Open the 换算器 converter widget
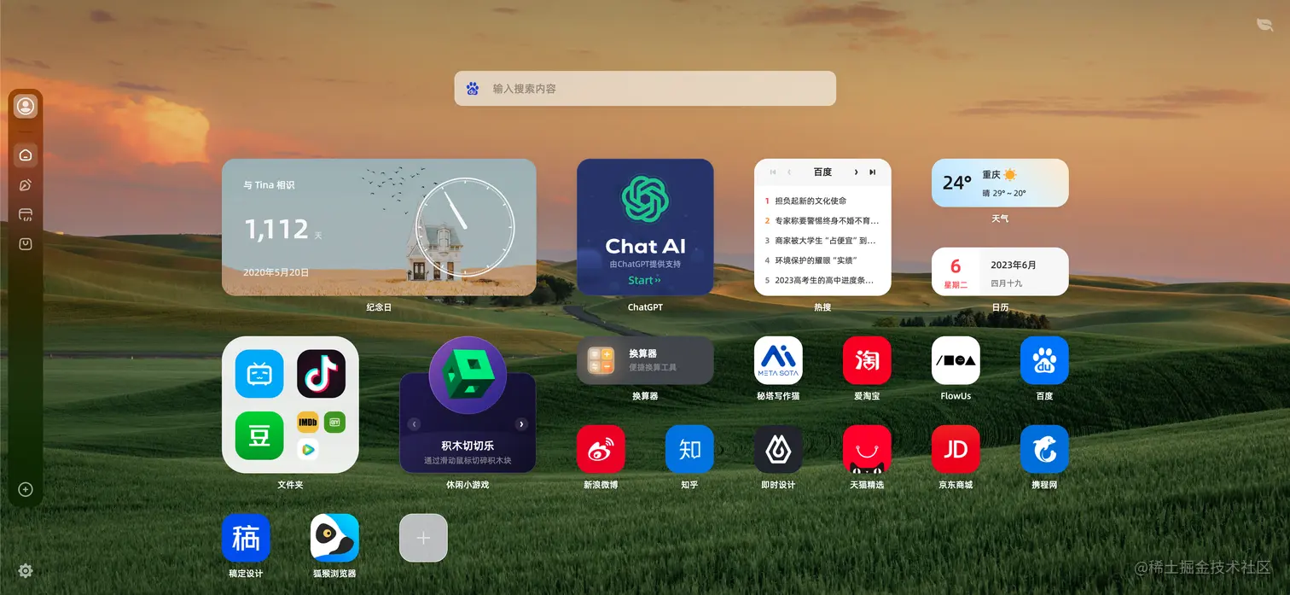Image resolution: width=1290 pixels, height=595 pixels. coord(645,360)
